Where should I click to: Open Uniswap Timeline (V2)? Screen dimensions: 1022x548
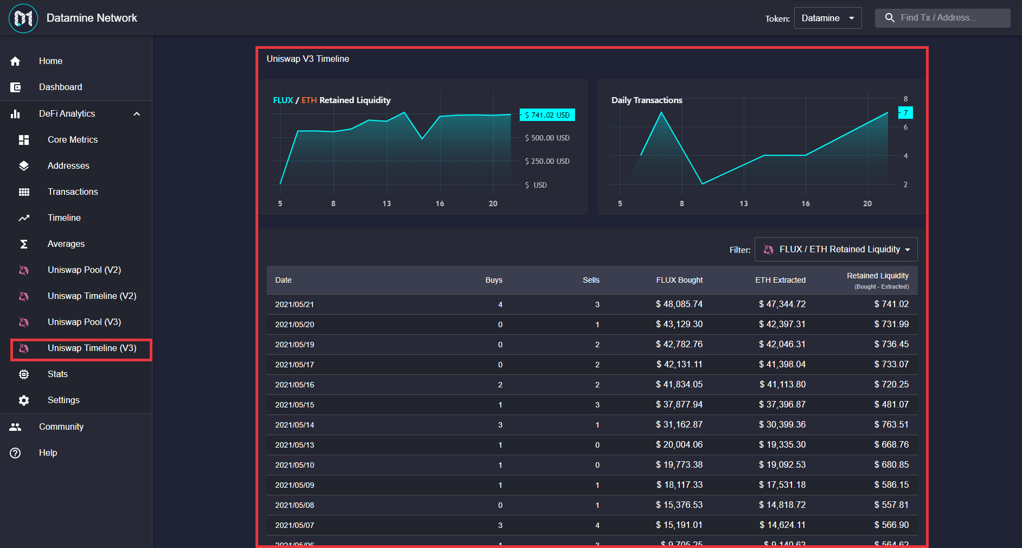pyautogui.click(x=76, y=296)
